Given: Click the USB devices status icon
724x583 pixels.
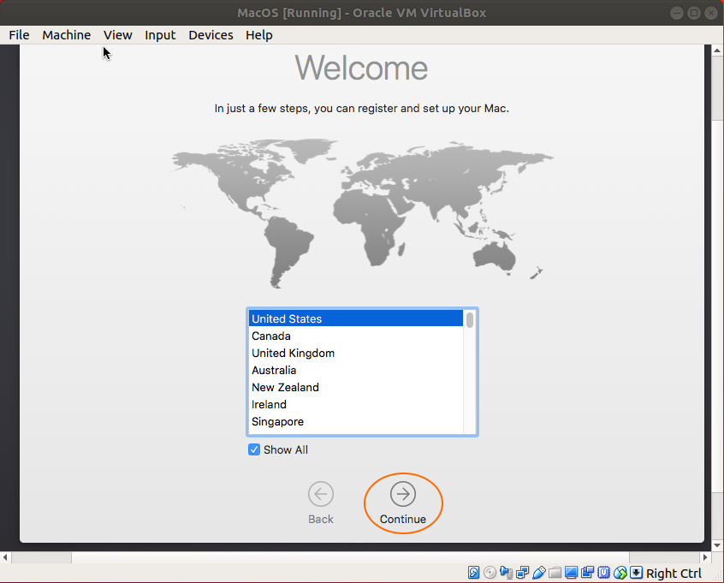Looking at the screenshot, I should click(x=538, y=573).
